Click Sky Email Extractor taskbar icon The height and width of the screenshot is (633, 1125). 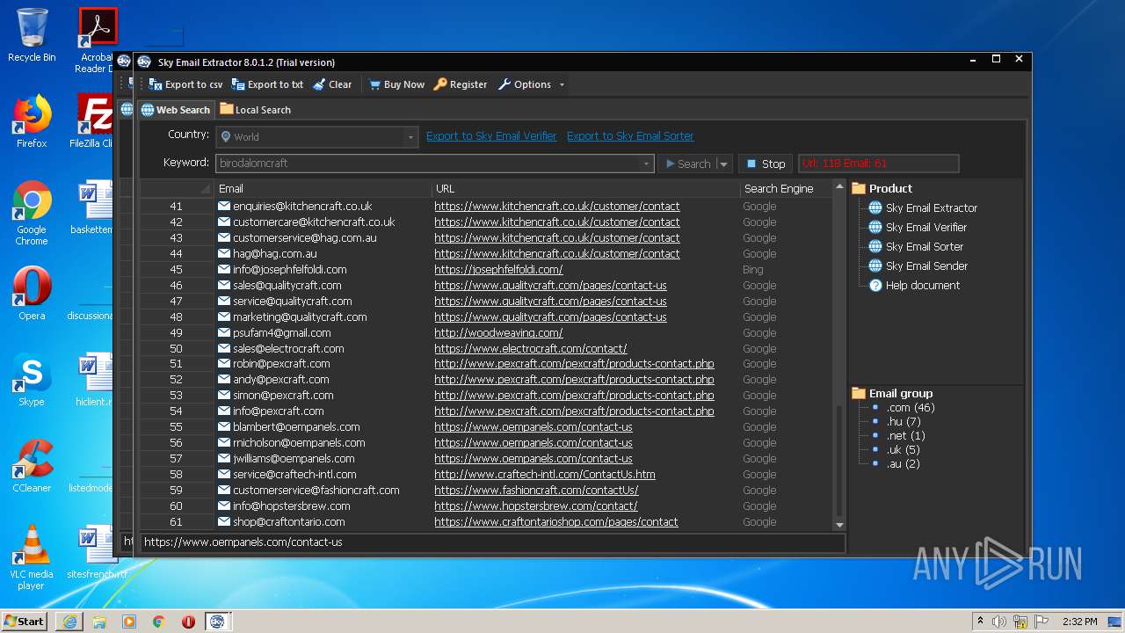[x=217, y=622]
